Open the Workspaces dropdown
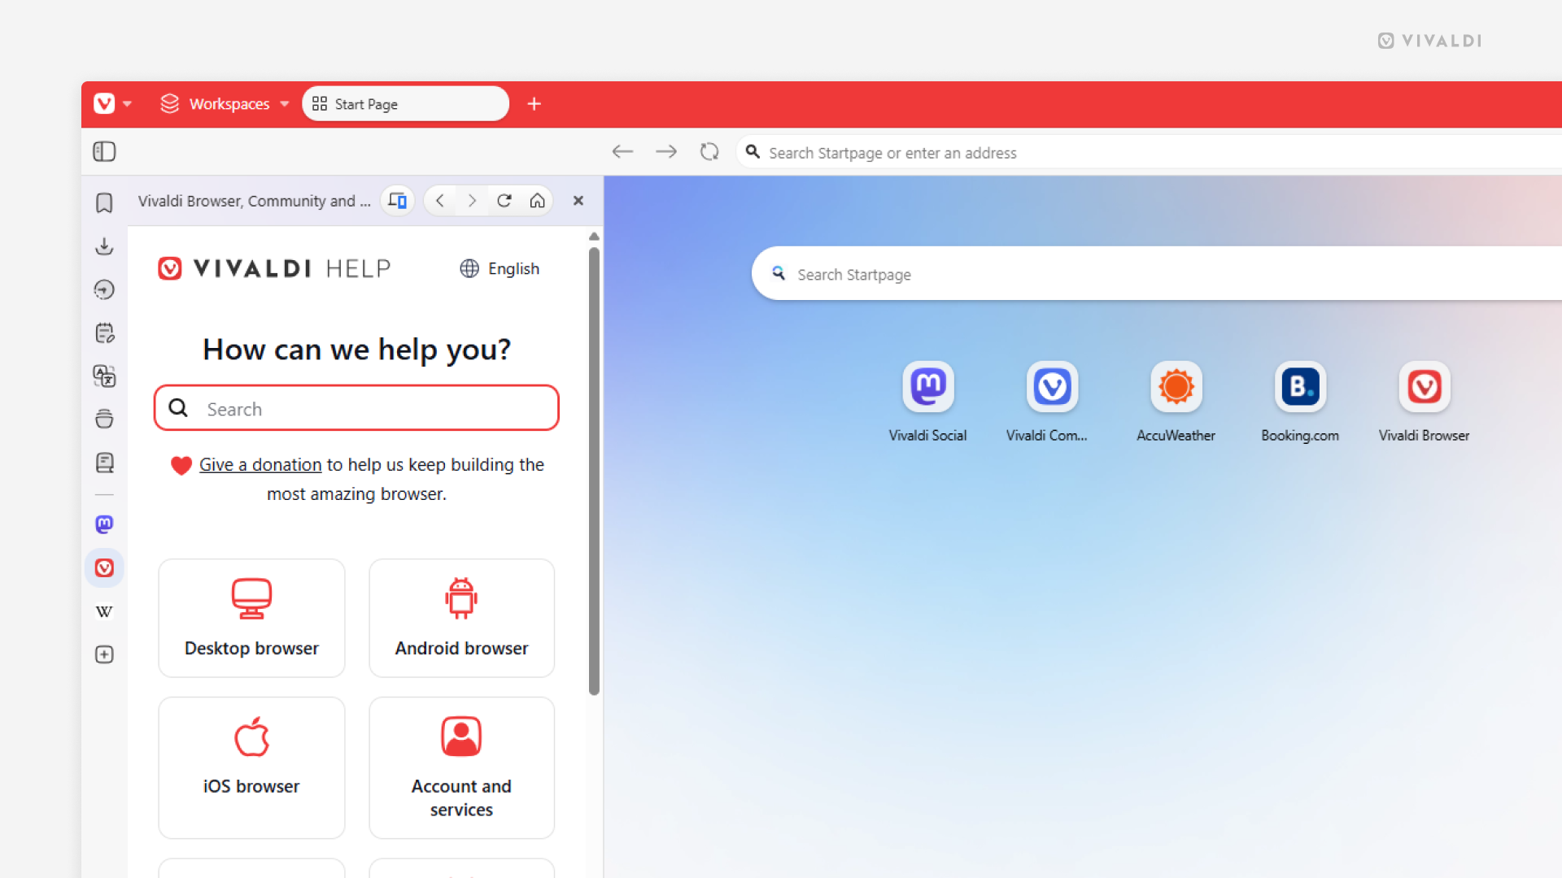Screen dimensions: 1562x878 point(225,104)
